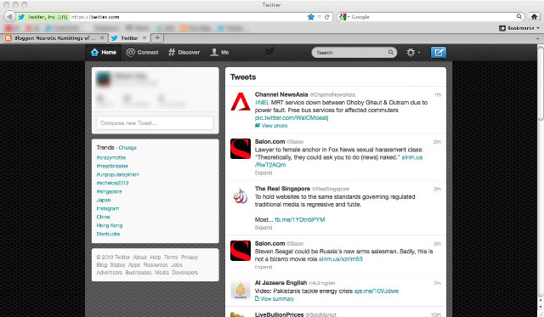Open the Japan trend
Image resolution: width=544 pixels, height=317 pixels.
coord(104,200)
